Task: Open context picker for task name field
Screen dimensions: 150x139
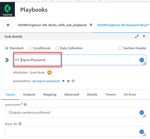Action: pos(142,60)
